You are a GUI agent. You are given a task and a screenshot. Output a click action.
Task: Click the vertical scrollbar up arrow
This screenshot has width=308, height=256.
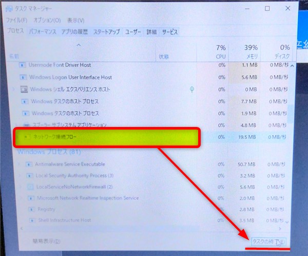click(292, 66)
